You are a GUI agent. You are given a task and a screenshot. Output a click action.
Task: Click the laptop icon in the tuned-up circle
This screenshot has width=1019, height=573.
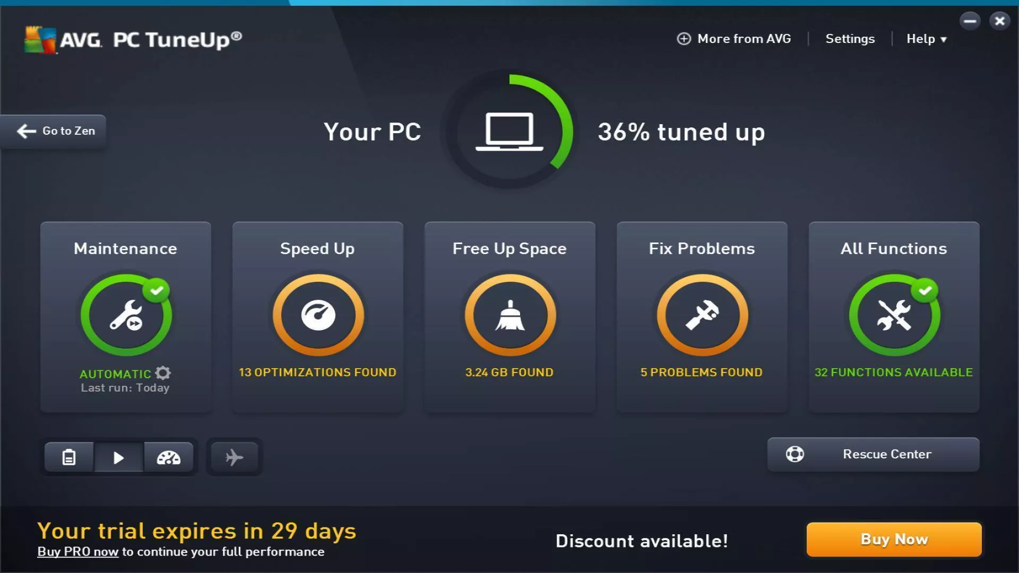click(509, 132)
